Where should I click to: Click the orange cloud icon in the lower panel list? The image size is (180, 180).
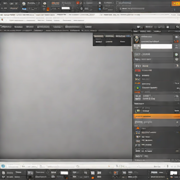pos(138,128)
